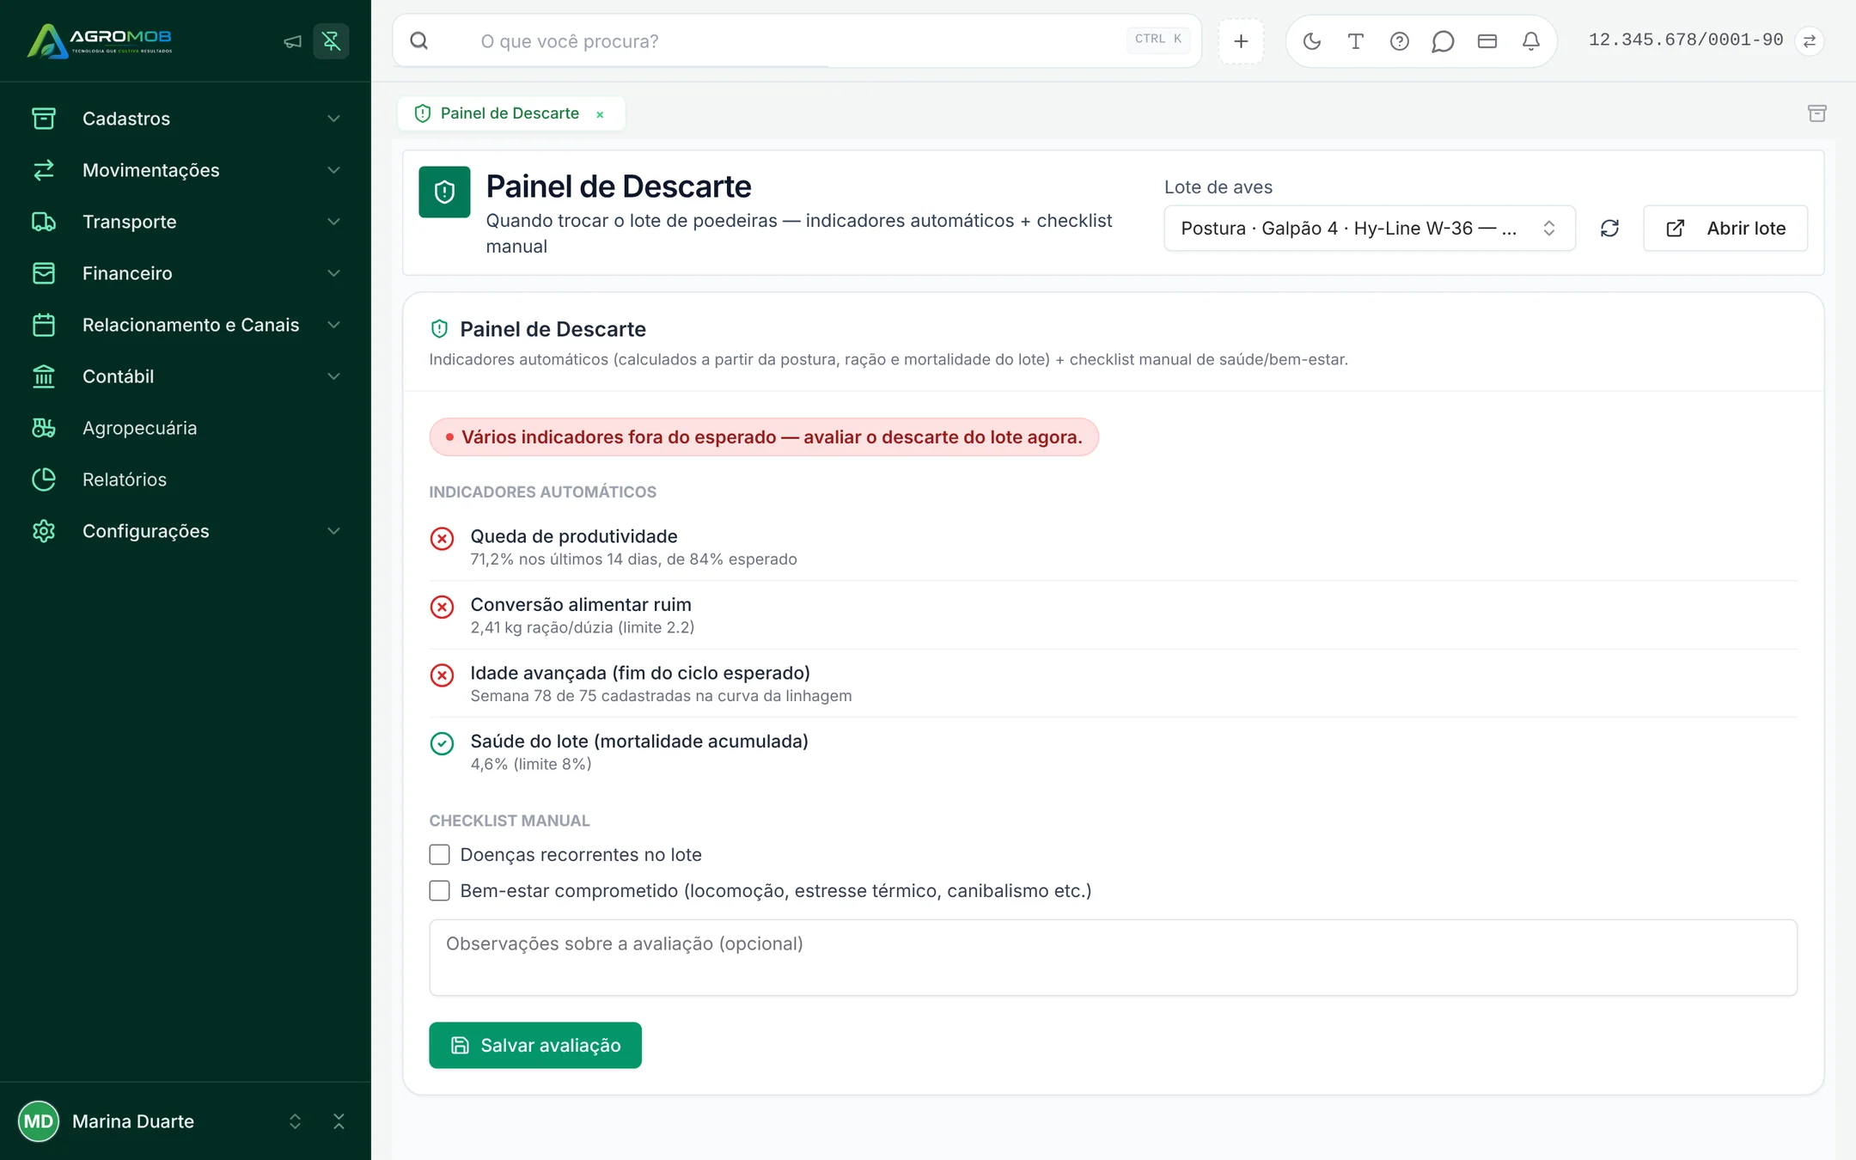Screen dimensions: 1856x1160
Task: Expand the Configurações menu
Action: point(186,531)
